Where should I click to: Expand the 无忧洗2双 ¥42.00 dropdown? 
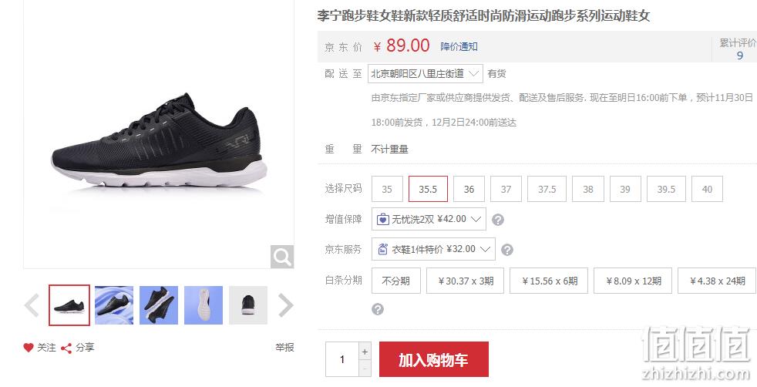coord(429,219)
